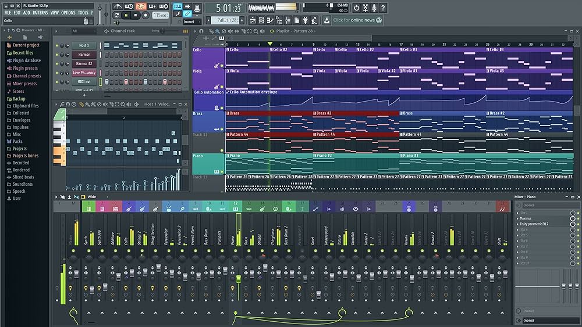Select the playlist zoom tool

pos(255,31)
